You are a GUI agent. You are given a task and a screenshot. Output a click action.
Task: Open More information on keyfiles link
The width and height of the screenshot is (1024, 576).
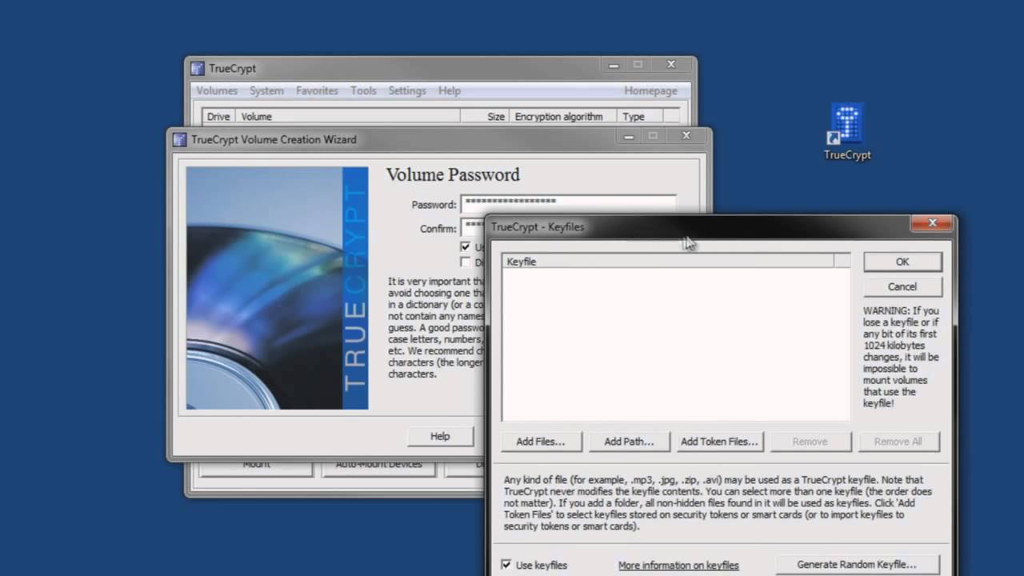[x=678, y=566]
